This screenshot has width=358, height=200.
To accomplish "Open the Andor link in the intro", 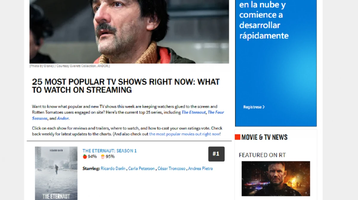I will (63, 118).
